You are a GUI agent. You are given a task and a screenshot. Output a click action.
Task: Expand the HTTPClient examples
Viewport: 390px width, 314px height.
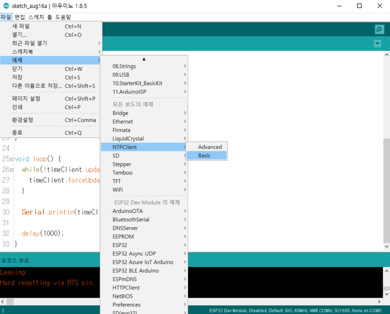pos(144,288)
